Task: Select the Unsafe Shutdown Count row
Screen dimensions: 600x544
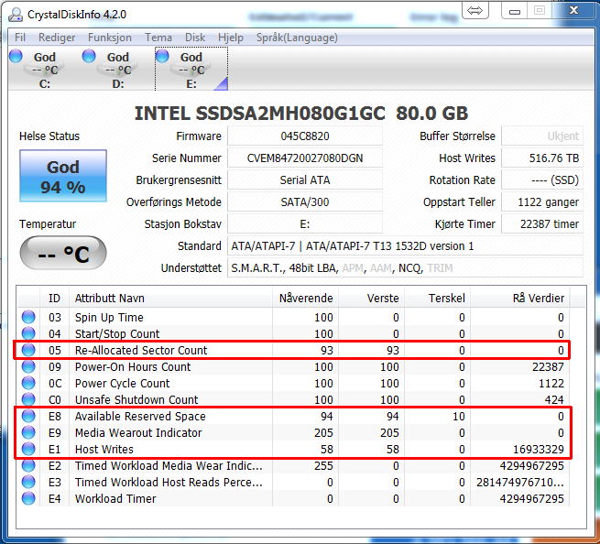Action: click(293, 399)
